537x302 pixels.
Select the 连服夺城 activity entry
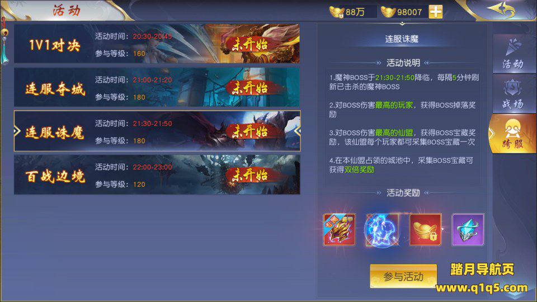(157, 87)
